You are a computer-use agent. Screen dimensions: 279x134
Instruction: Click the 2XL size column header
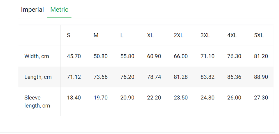click(x=178, y=35)
